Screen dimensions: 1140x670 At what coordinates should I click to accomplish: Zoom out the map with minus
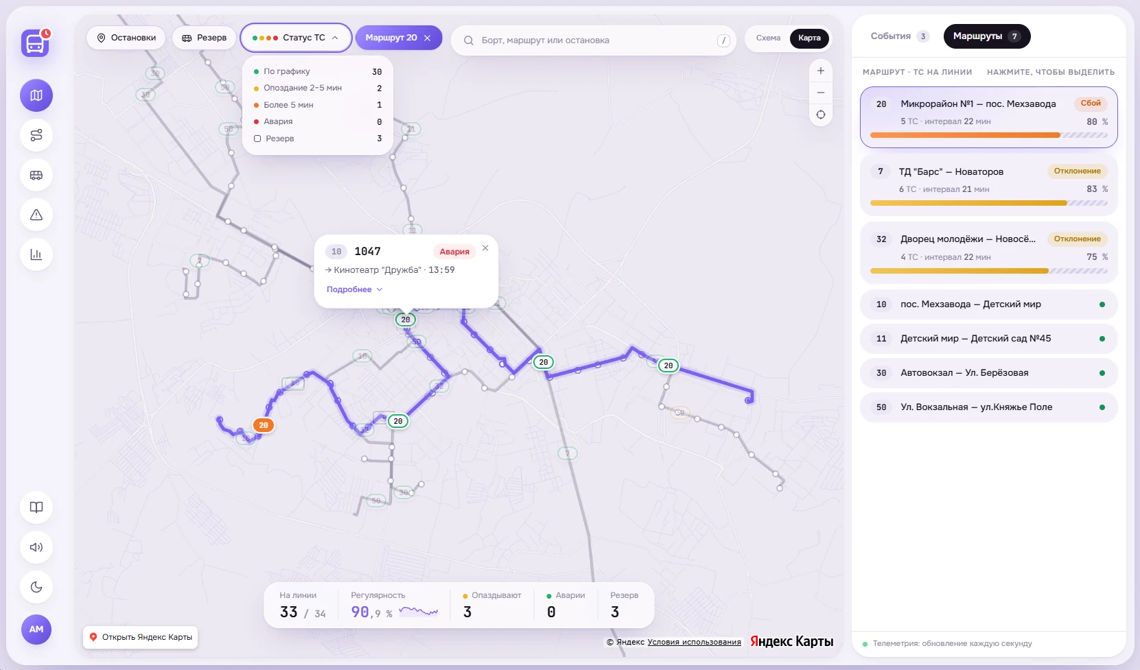pyautogui.click(x=820, y=93)
